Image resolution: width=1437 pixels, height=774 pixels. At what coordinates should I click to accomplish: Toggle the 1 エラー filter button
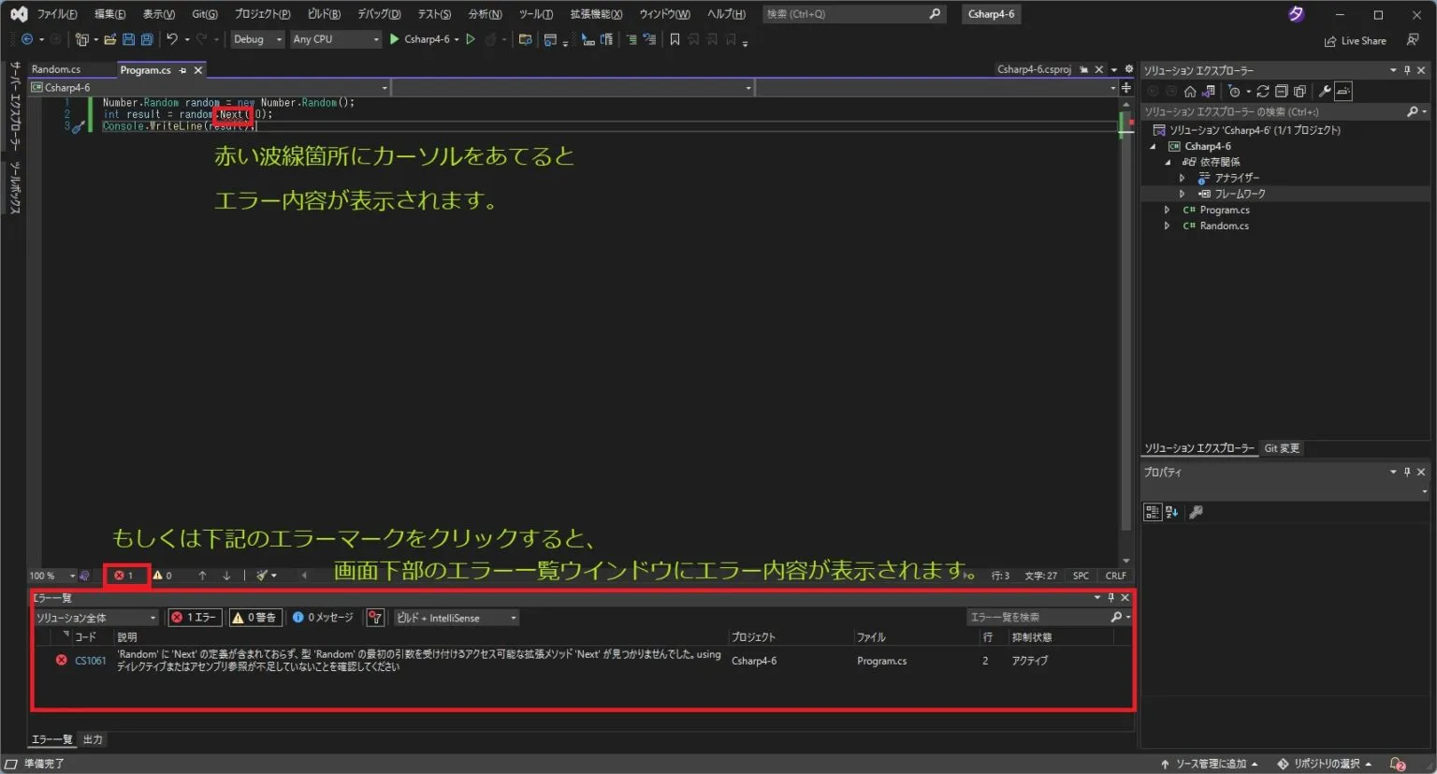click(194, 617)
